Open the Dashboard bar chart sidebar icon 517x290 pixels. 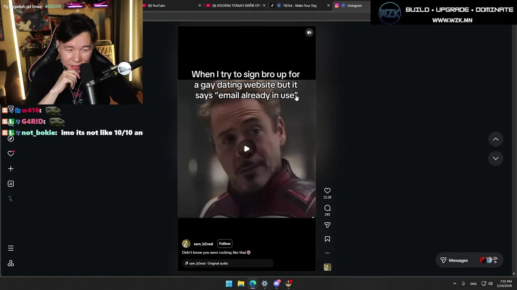coord(11,184)
